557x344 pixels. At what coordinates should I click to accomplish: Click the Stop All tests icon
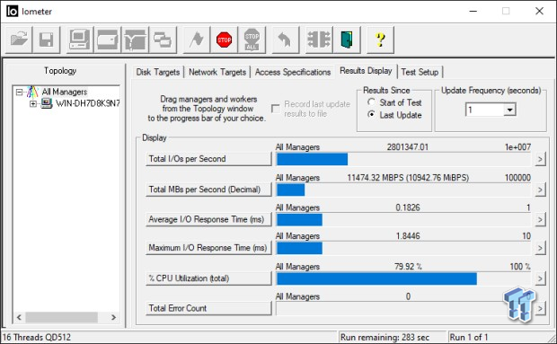pyautogui.click(x=252, y=40)
